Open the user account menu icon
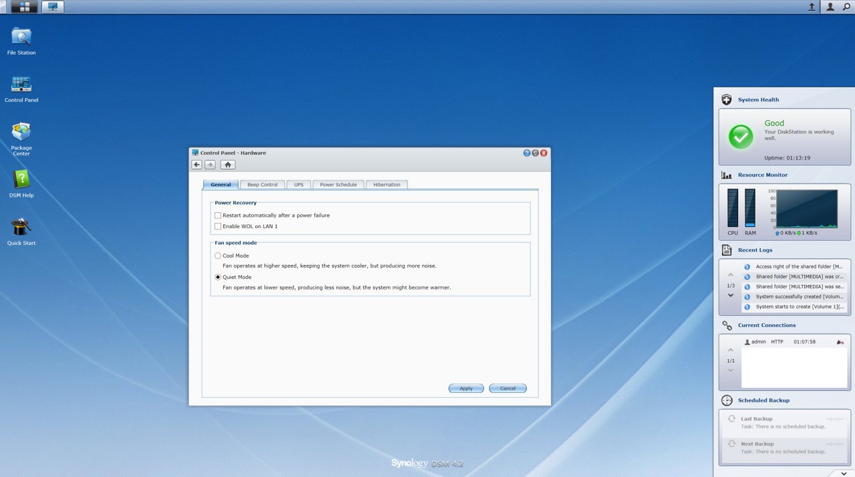 (830, 7)
